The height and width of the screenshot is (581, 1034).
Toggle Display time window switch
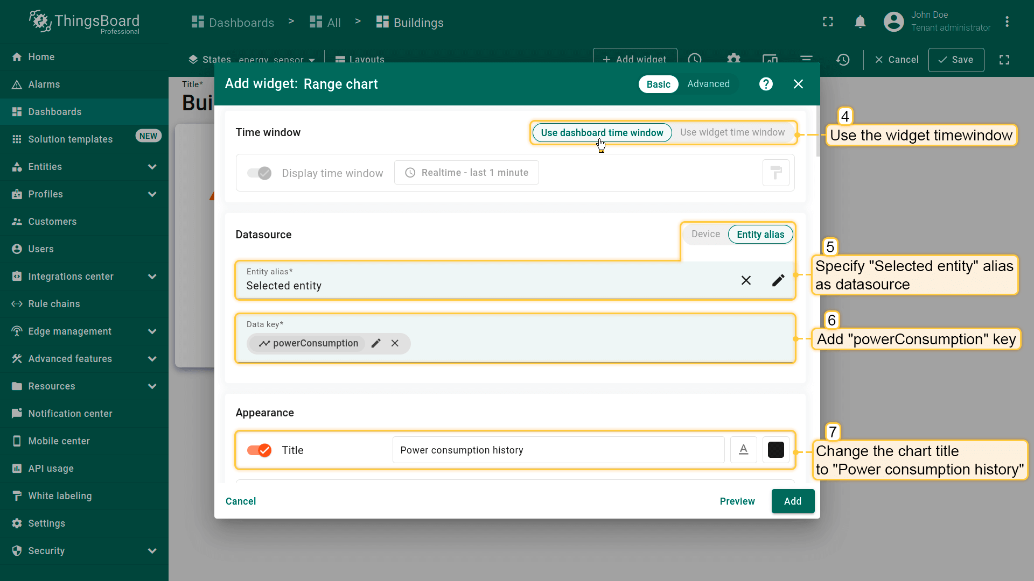coord(259,173)
